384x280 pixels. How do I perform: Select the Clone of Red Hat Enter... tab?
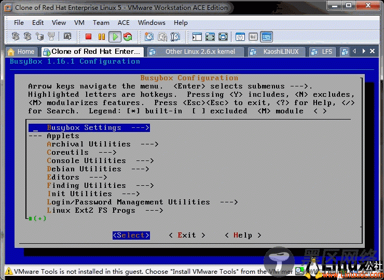click(x=92, y=52)
